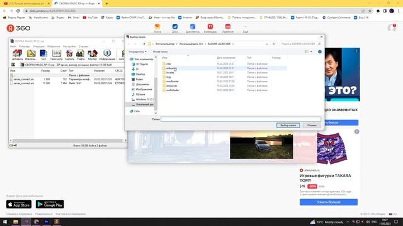Click WinRAR's Мастер (Wizard) toolbar icon

pyautogui.click(x=93, y=55)
